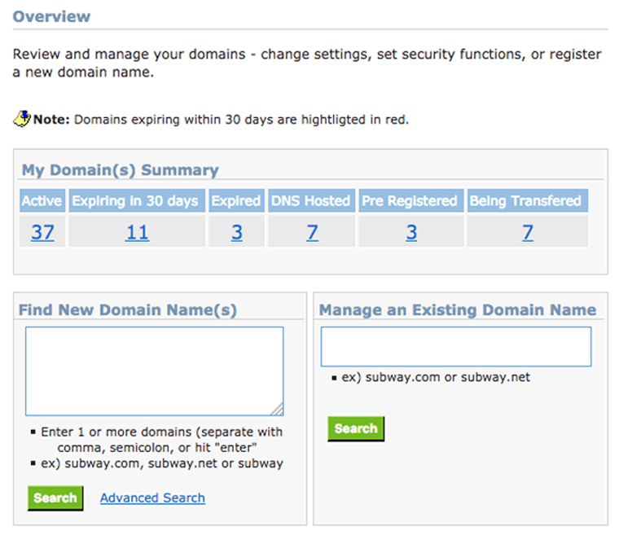
Task: Open the 11 domains expiring in 30 days
Action: [x=137, y=232]
